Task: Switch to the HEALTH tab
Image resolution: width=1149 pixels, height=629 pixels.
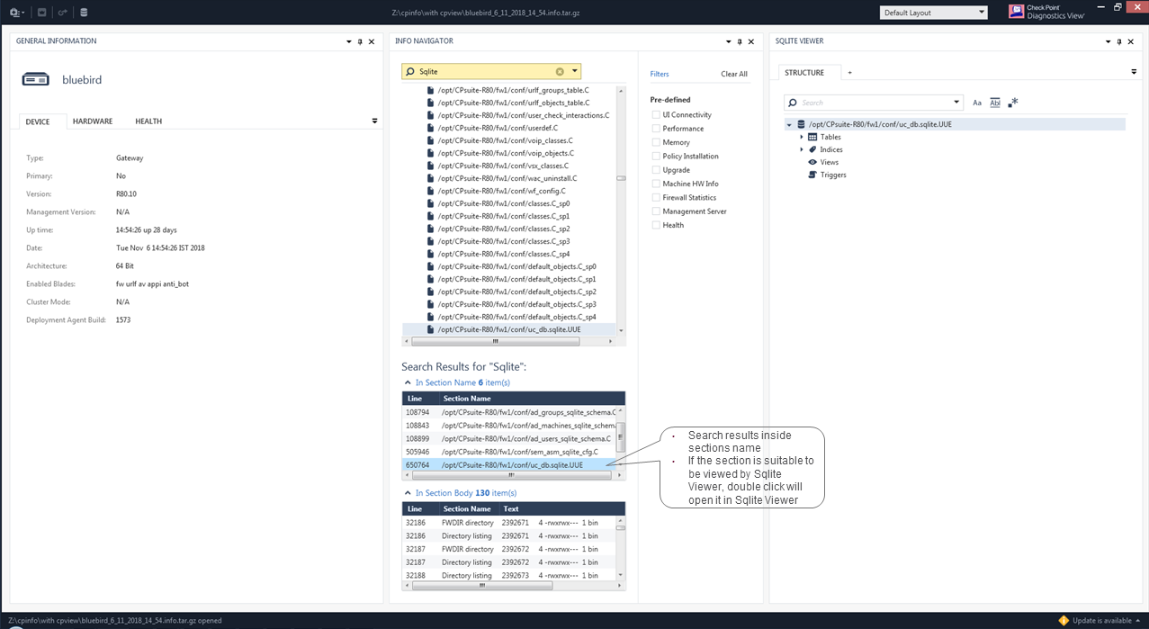Action: point(148,121)
